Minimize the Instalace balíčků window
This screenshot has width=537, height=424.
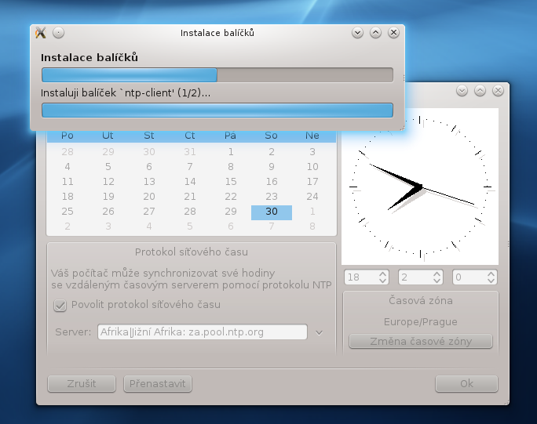pyautogui.click(x=357, y=33)
